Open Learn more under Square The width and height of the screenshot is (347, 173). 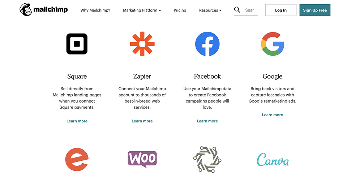pyautogui.click(x=77, y=121)
